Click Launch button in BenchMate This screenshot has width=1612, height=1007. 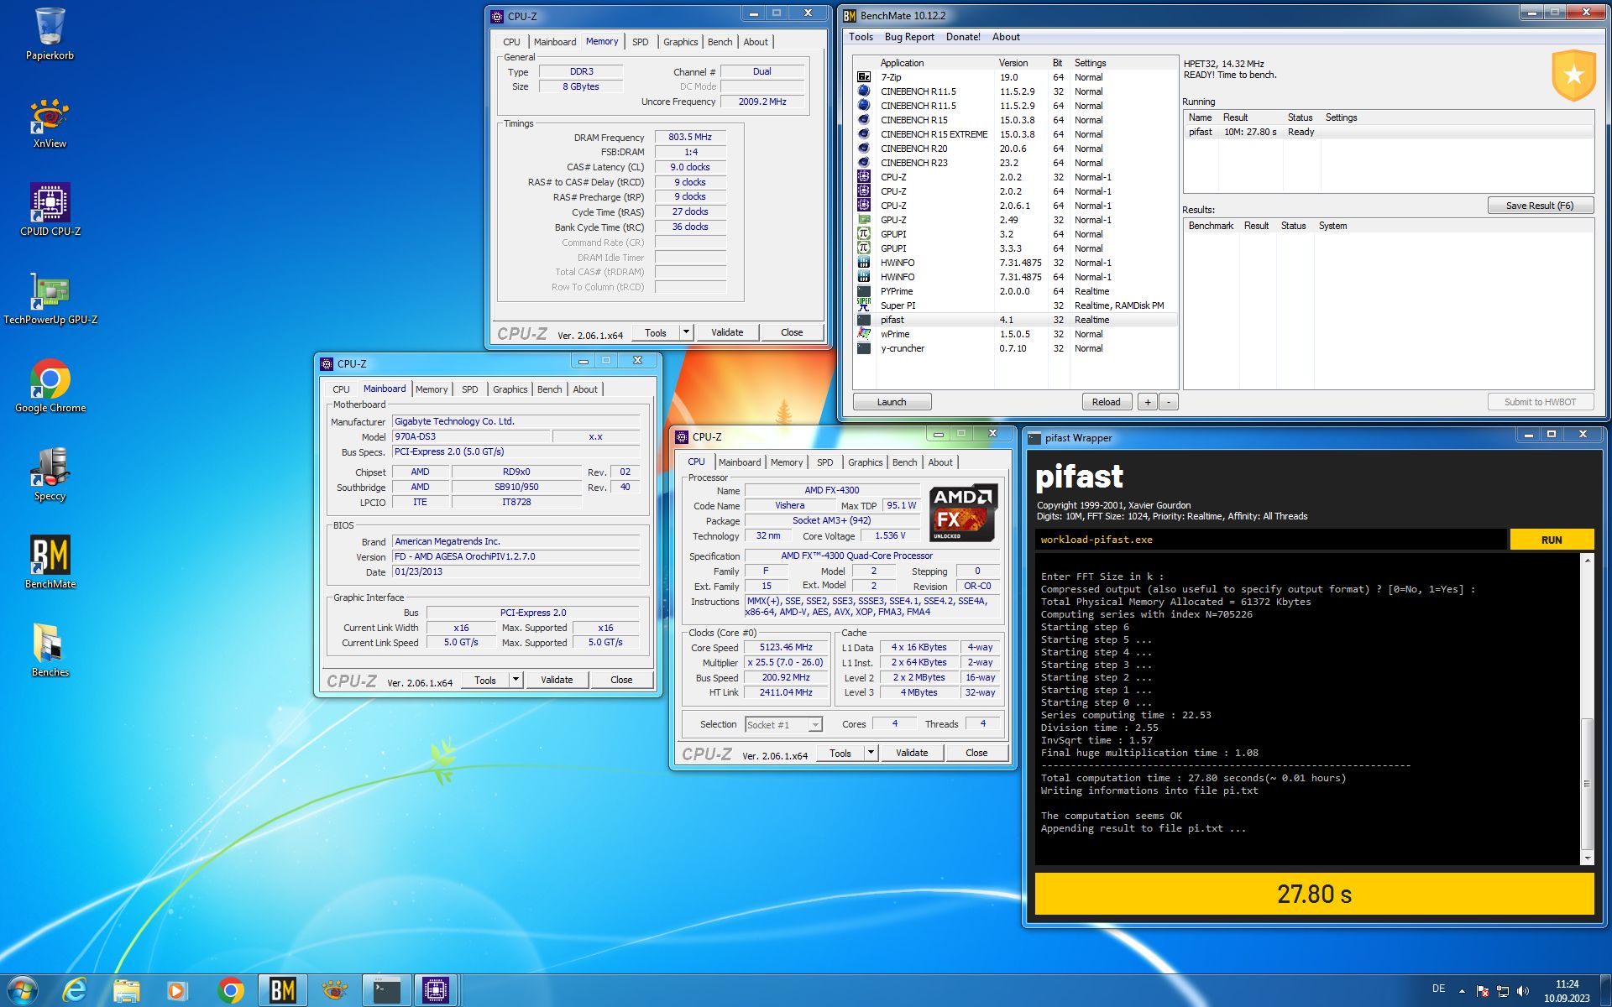pos(892,402)
